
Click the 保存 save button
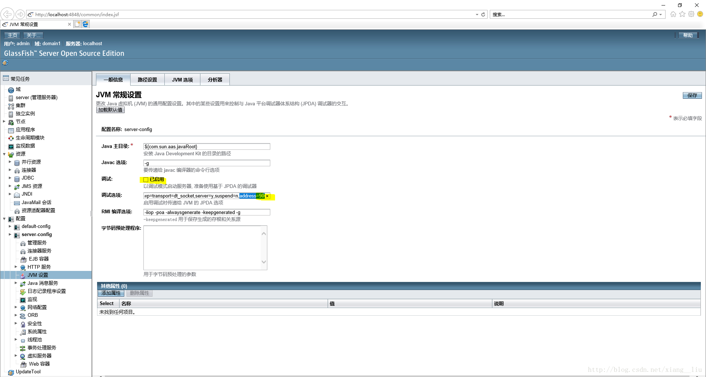(x=692, y=95)
